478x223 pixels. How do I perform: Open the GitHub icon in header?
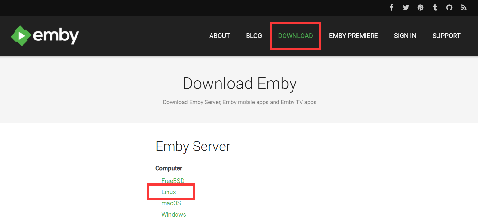point(449,7)
